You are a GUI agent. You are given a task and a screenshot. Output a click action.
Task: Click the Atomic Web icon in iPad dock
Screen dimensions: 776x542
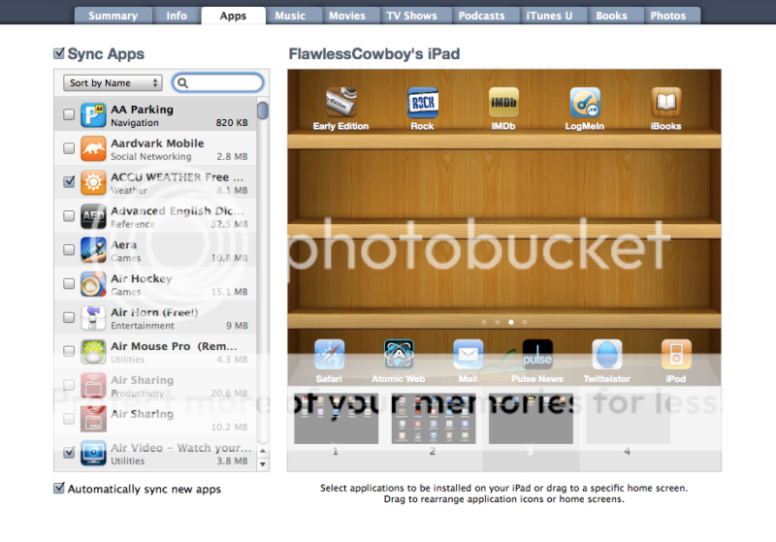[x=399, y=354]
